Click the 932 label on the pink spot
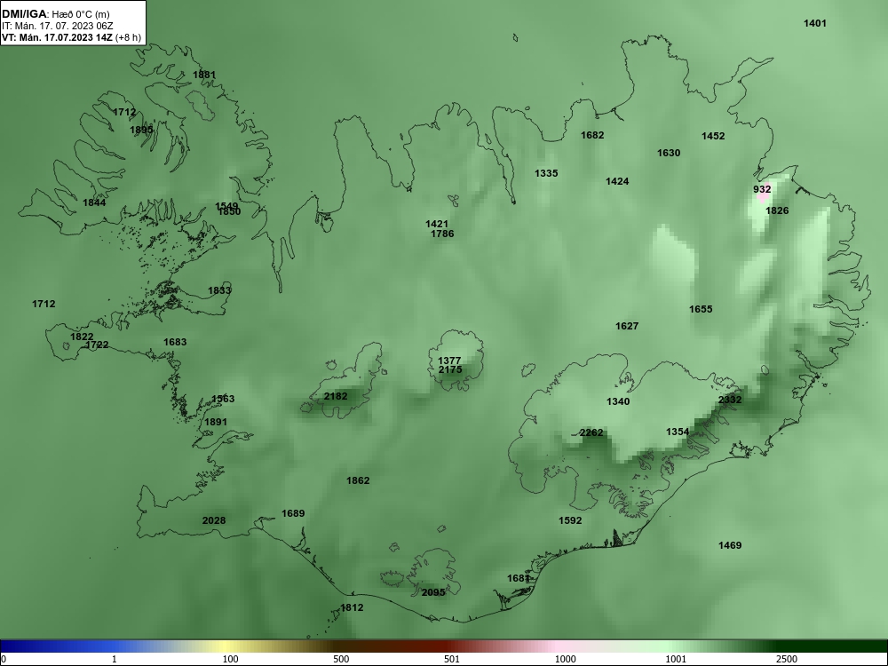This screenshot has width=888, height=666. (x=762, y=189)
